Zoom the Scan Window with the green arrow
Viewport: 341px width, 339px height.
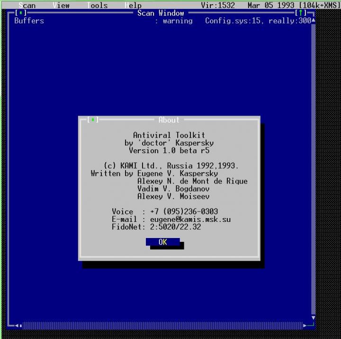point(301,13)
